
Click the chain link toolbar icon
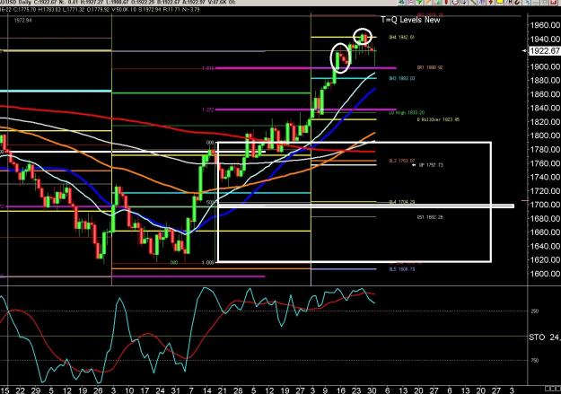[x=517, y=2]
